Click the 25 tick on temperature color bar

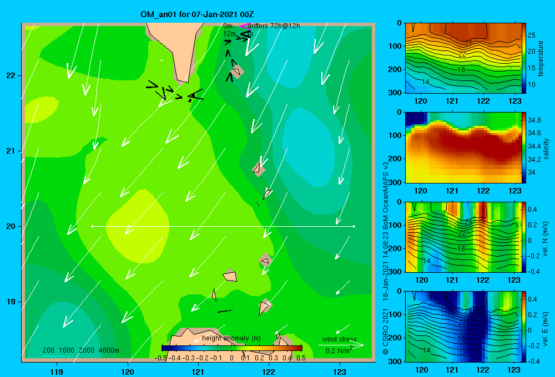click(x=531, y=35)
